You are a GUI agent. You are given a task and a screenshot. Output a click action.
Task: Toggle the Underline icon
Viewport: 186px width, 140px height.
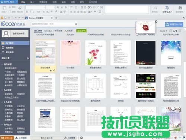(x=33, y=12)
